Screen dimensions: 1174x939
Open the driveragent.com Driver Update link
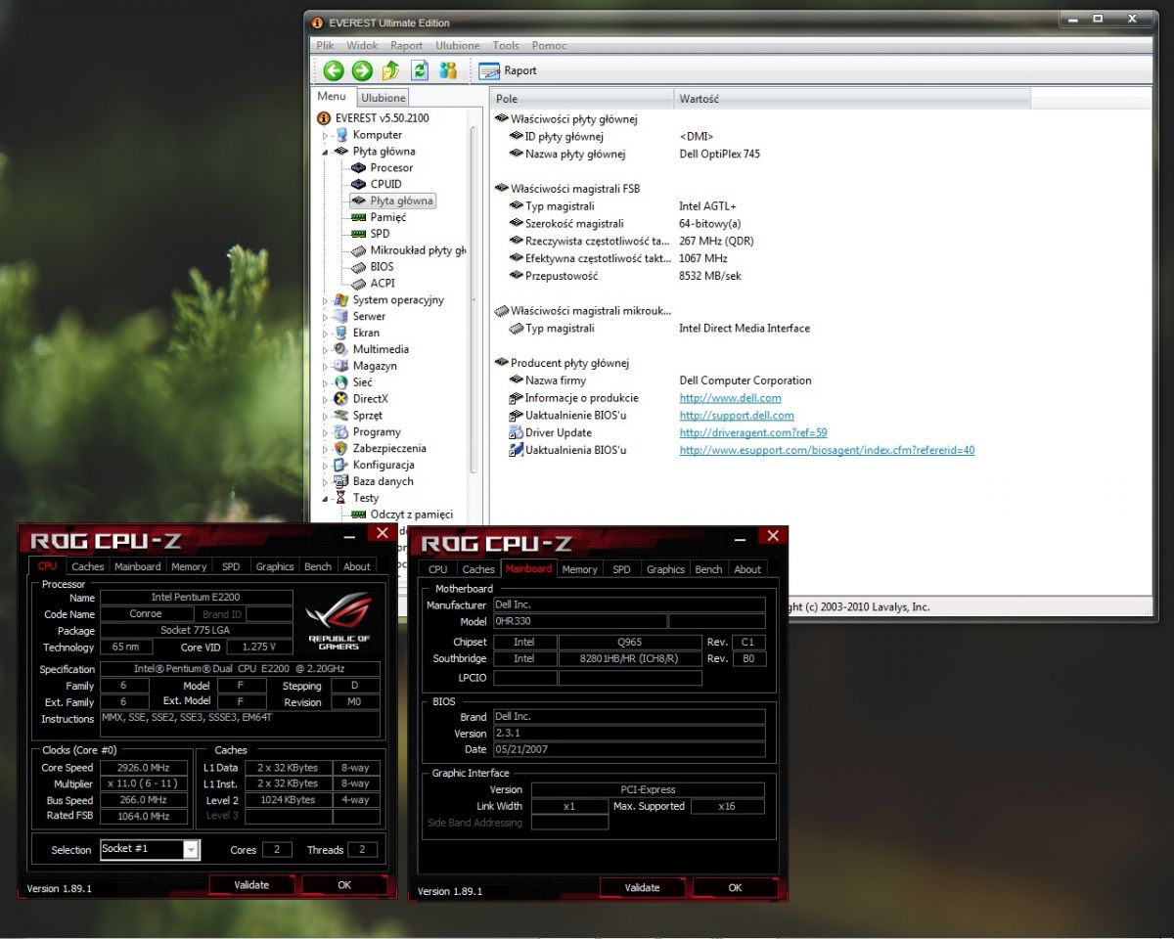(753, 433)
